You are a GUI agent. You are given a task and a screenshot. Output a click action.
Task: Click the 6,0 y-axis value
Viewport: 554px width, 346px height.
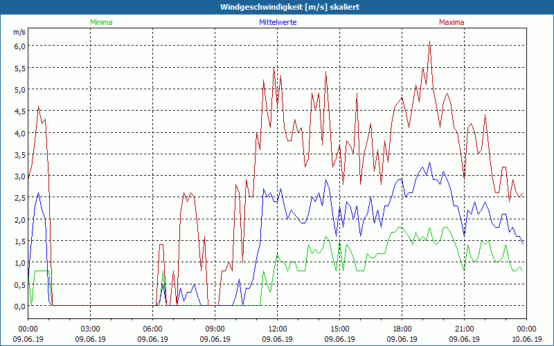[20, 46]
